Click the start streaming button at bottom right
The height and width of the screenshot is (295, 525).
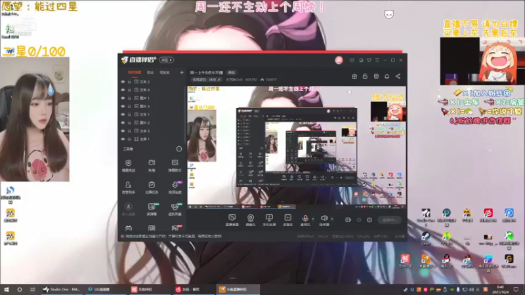[389, 220]
